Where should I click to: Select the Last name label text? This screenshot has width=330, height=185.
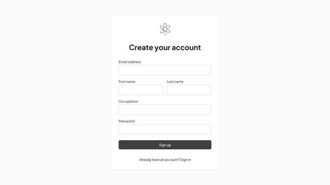click(x=175, y=81)
